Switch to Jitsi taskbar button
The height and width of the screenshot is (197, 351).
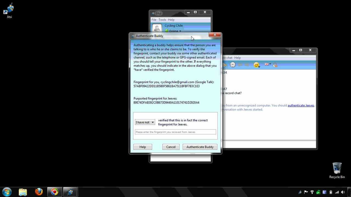tap(70, 192)
